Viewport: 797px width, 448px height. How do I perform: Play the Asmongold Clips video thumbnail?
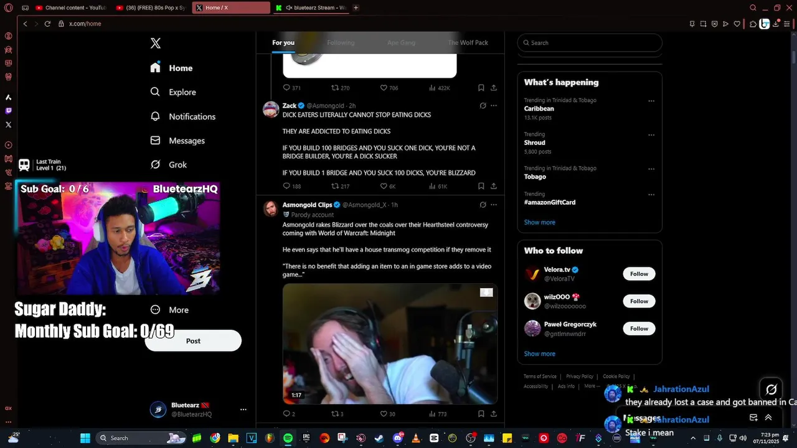[390, 344]
